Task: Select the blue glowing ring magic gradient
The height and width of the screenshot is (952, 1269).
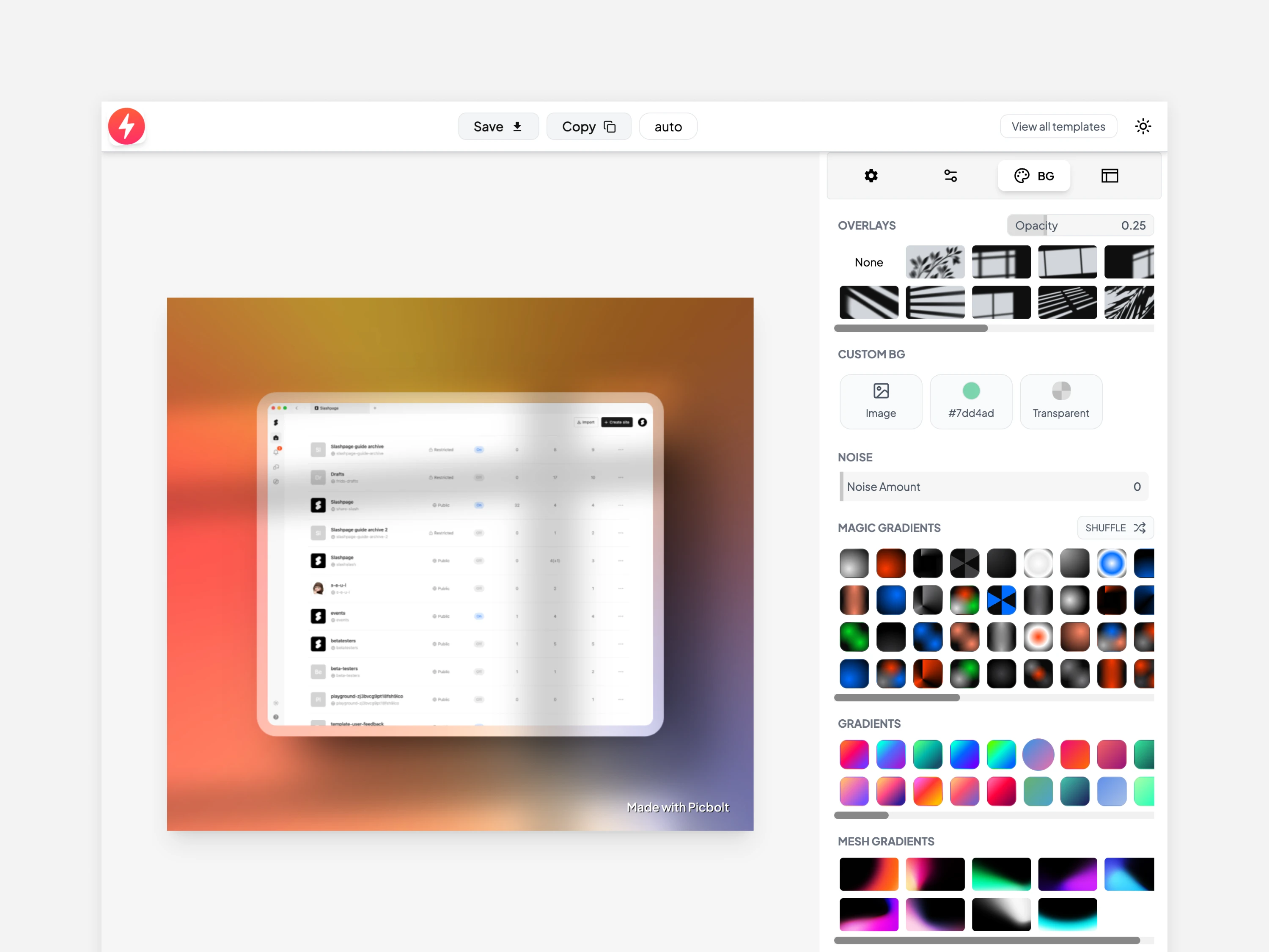Action: tap(1111, 564)
